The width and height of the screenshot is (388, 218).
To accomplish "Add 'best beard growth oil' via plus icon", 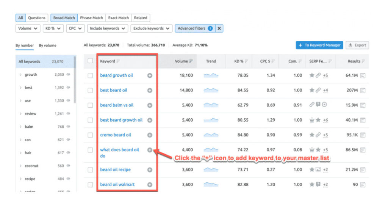I will pos(150,120).
